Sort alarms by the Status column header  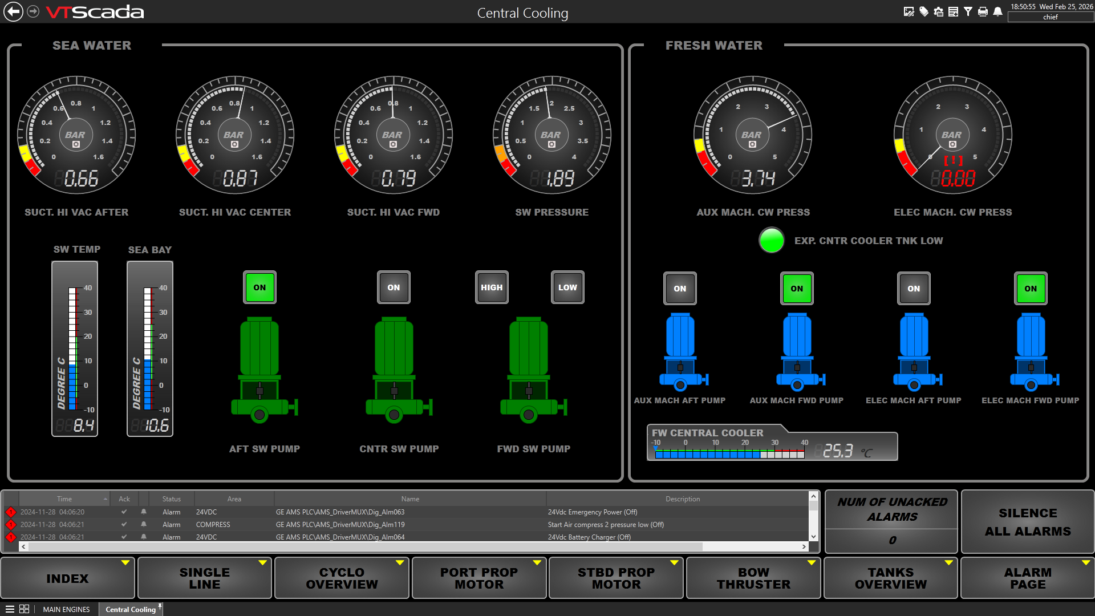coord(171,499)
